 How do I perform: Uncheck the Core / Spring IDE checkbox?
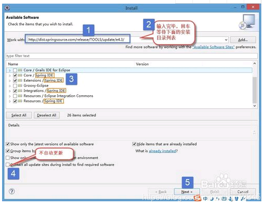[x=15, y=75]
